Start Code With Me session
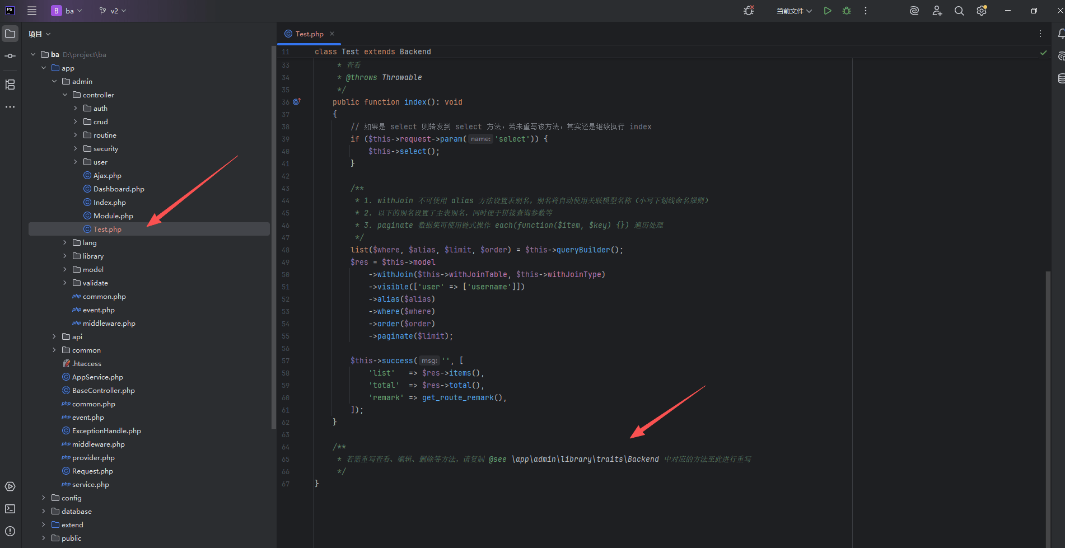This screenshot has width=1065, height=548. 937,10
